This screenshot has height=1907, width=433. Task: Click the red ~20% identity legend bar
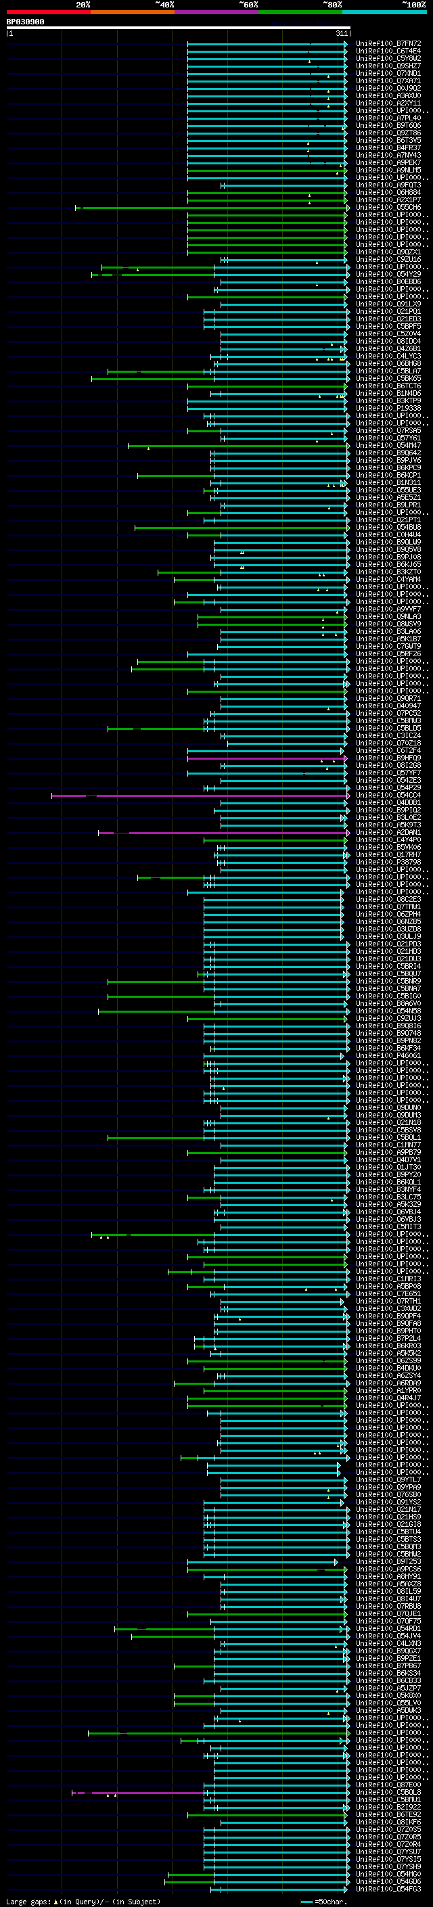pyautogui.click(x=48, y=12)
